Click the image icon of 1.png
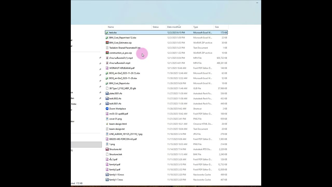The image size is (332, 187). (x=107, y=144)
